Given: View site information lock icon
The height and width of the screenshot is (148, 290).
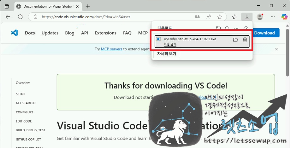Looking at the screenshot, I should [x=36, y=17].
